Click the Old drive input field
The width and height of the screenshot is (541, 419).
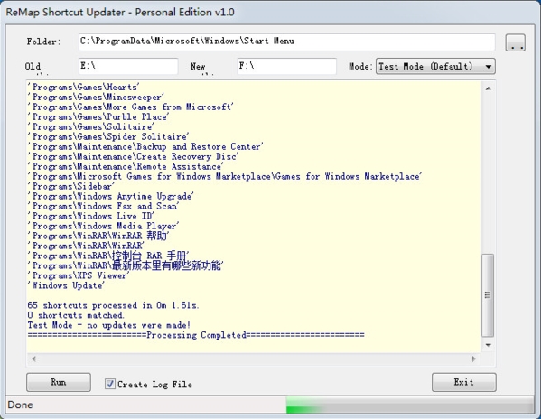click(128, 66)
